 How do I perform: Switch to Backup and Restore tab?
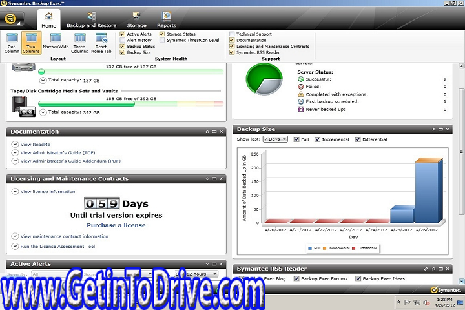click(x=91, y=20)
